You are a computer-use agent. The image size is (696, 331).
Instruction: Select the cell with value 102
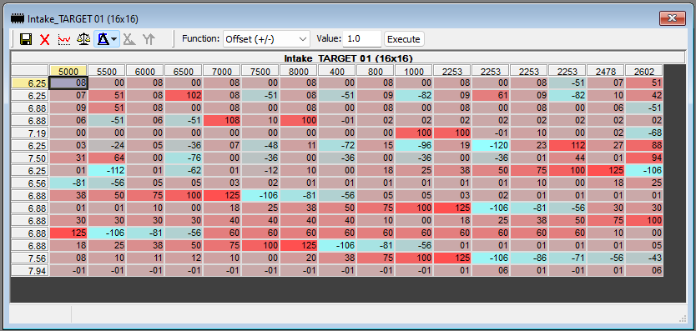(x=184, y=95)
